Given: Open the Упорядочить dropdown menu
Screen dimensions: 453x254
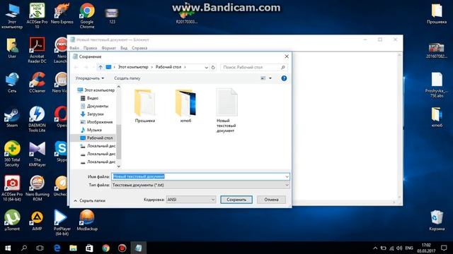Looking at the screenshot, I should point(90,78).
